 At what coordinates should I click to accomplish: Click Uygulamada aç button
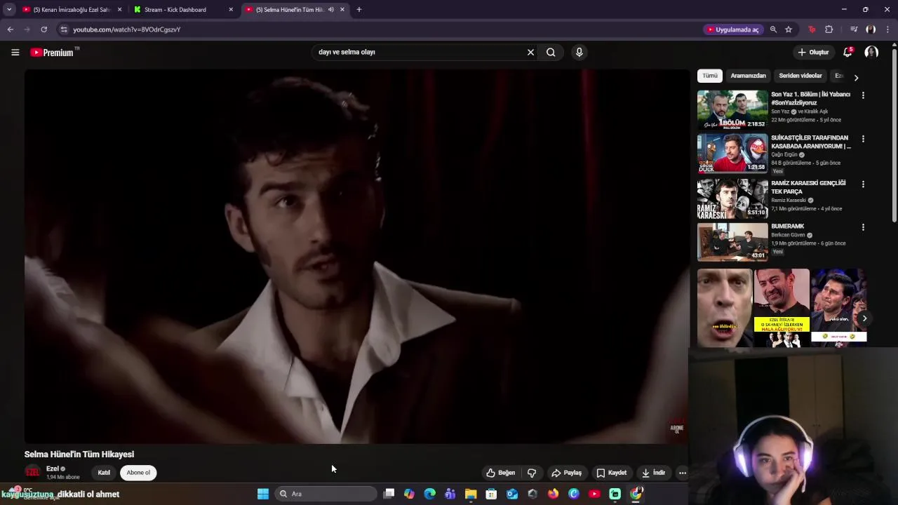733,29
